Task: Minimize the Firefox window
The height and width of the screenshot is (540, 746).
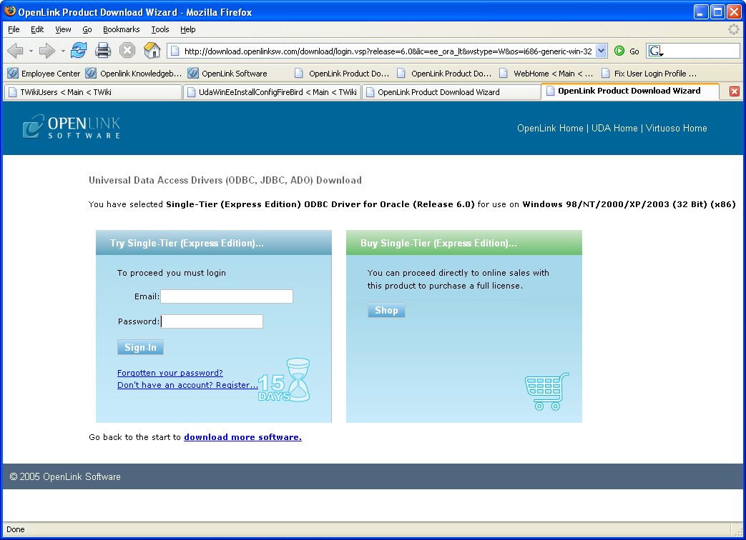Action: click(x=700, y=12)
